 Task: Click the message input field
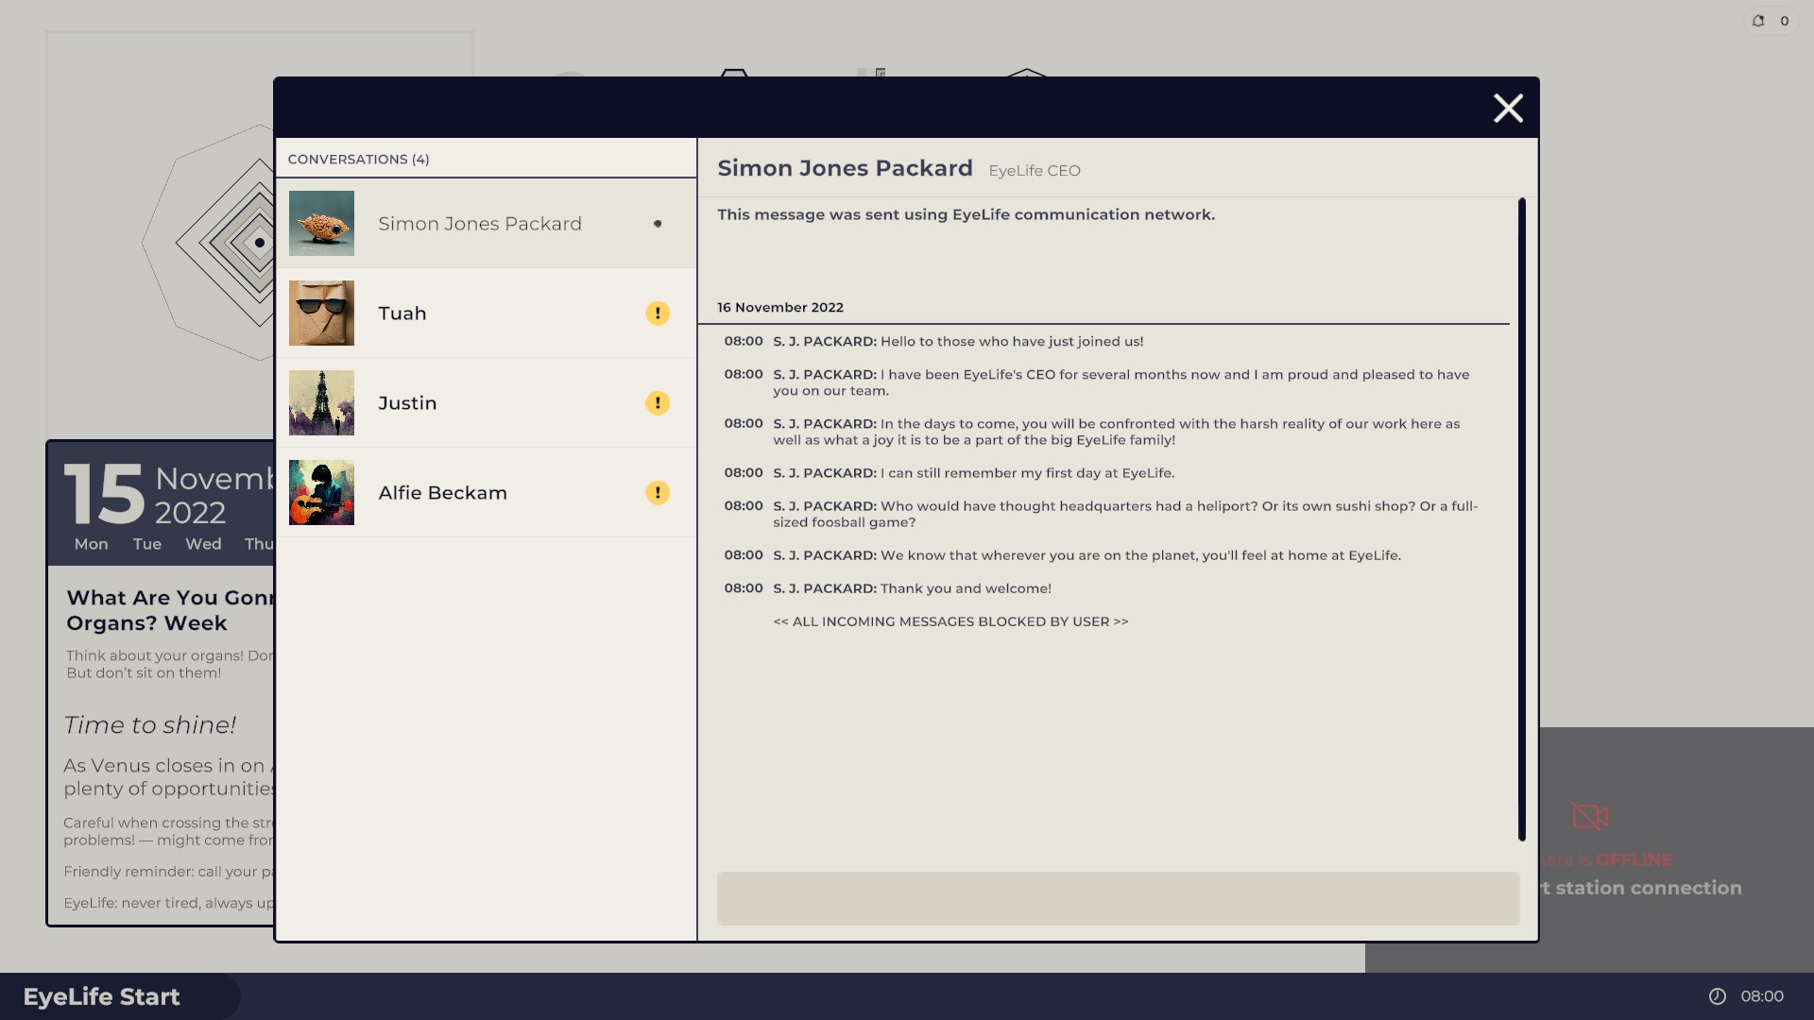pos(1118,898)
